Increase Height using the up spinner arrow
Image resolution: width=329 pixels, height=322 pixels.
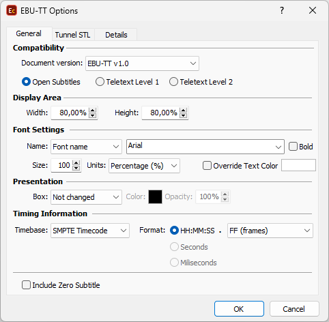184,110
